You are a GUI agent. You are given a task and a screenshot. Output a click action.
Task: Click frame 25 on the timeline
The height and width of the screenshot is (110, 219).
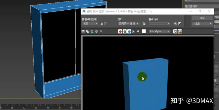(x=36, y=108)
